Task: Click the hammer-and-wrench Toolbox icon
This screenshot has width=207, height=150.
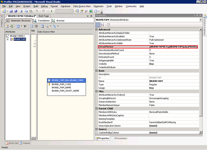Action: pos(86,11)
